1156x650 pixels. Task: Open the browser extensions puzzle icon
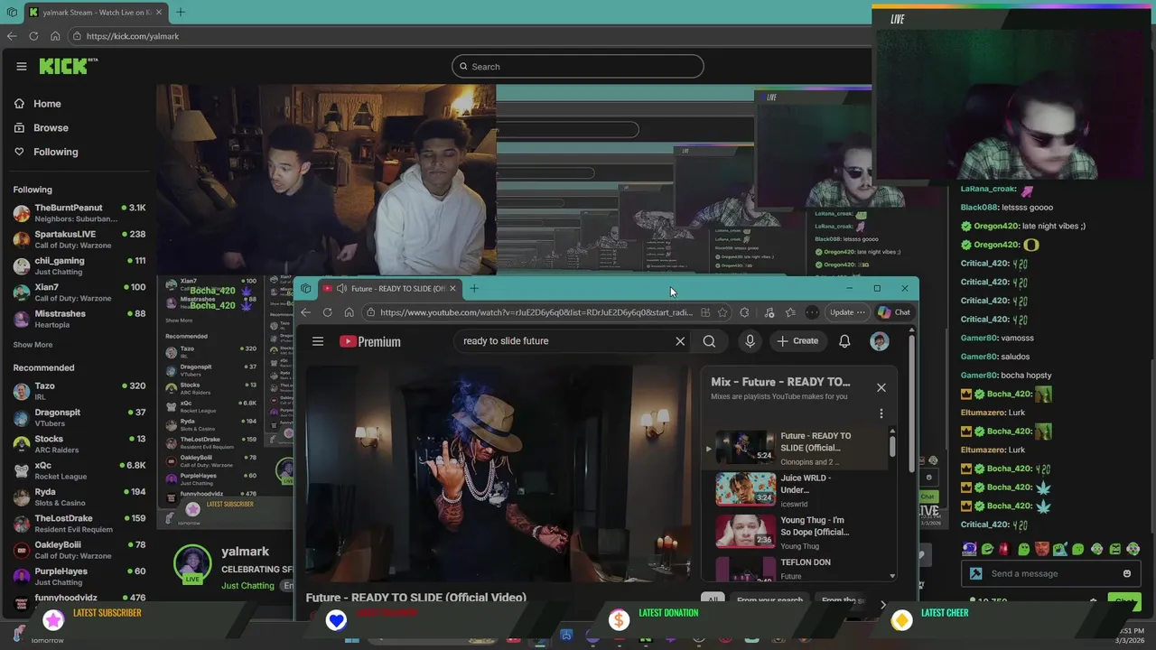[744, 312]
